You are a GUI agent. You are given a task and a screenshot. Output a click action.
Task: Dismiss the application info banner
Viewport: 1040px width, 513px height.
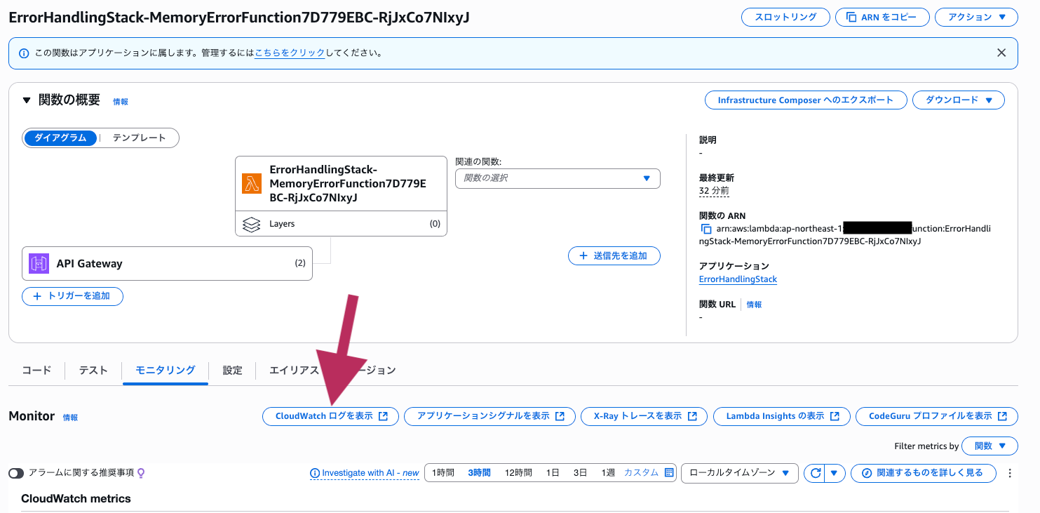pos(1001,53)
